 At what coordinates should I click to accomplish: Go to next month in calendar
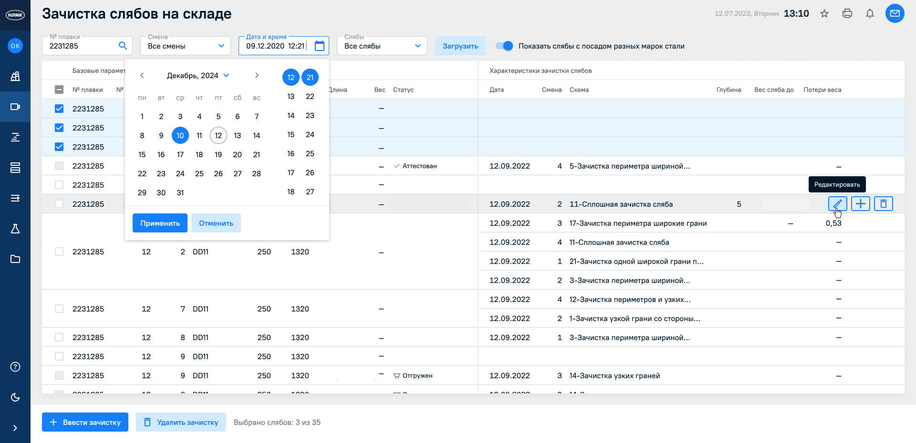[257, 75]
